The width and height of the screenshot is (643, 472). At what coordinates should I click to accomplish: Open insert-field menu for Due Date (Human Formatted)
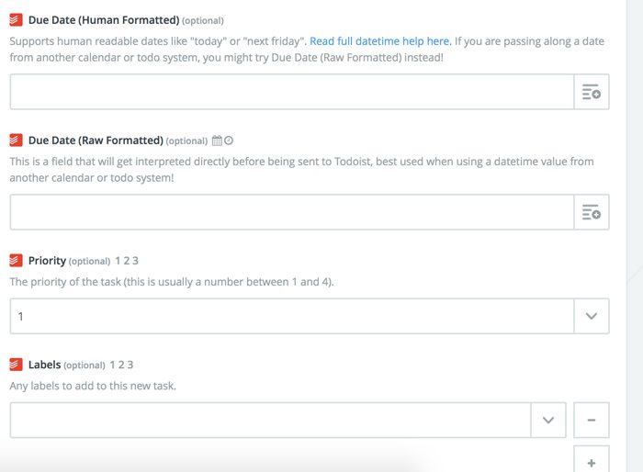592,92
